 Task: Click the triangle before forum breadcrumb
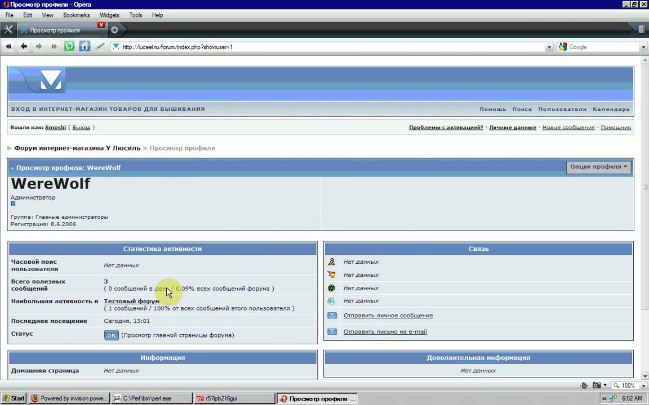pos(10,148)
